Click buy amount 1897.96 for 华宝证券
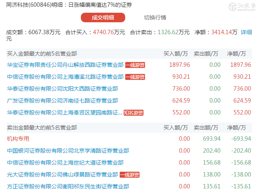This screenshot has width=258, height=190. point(180,65)
